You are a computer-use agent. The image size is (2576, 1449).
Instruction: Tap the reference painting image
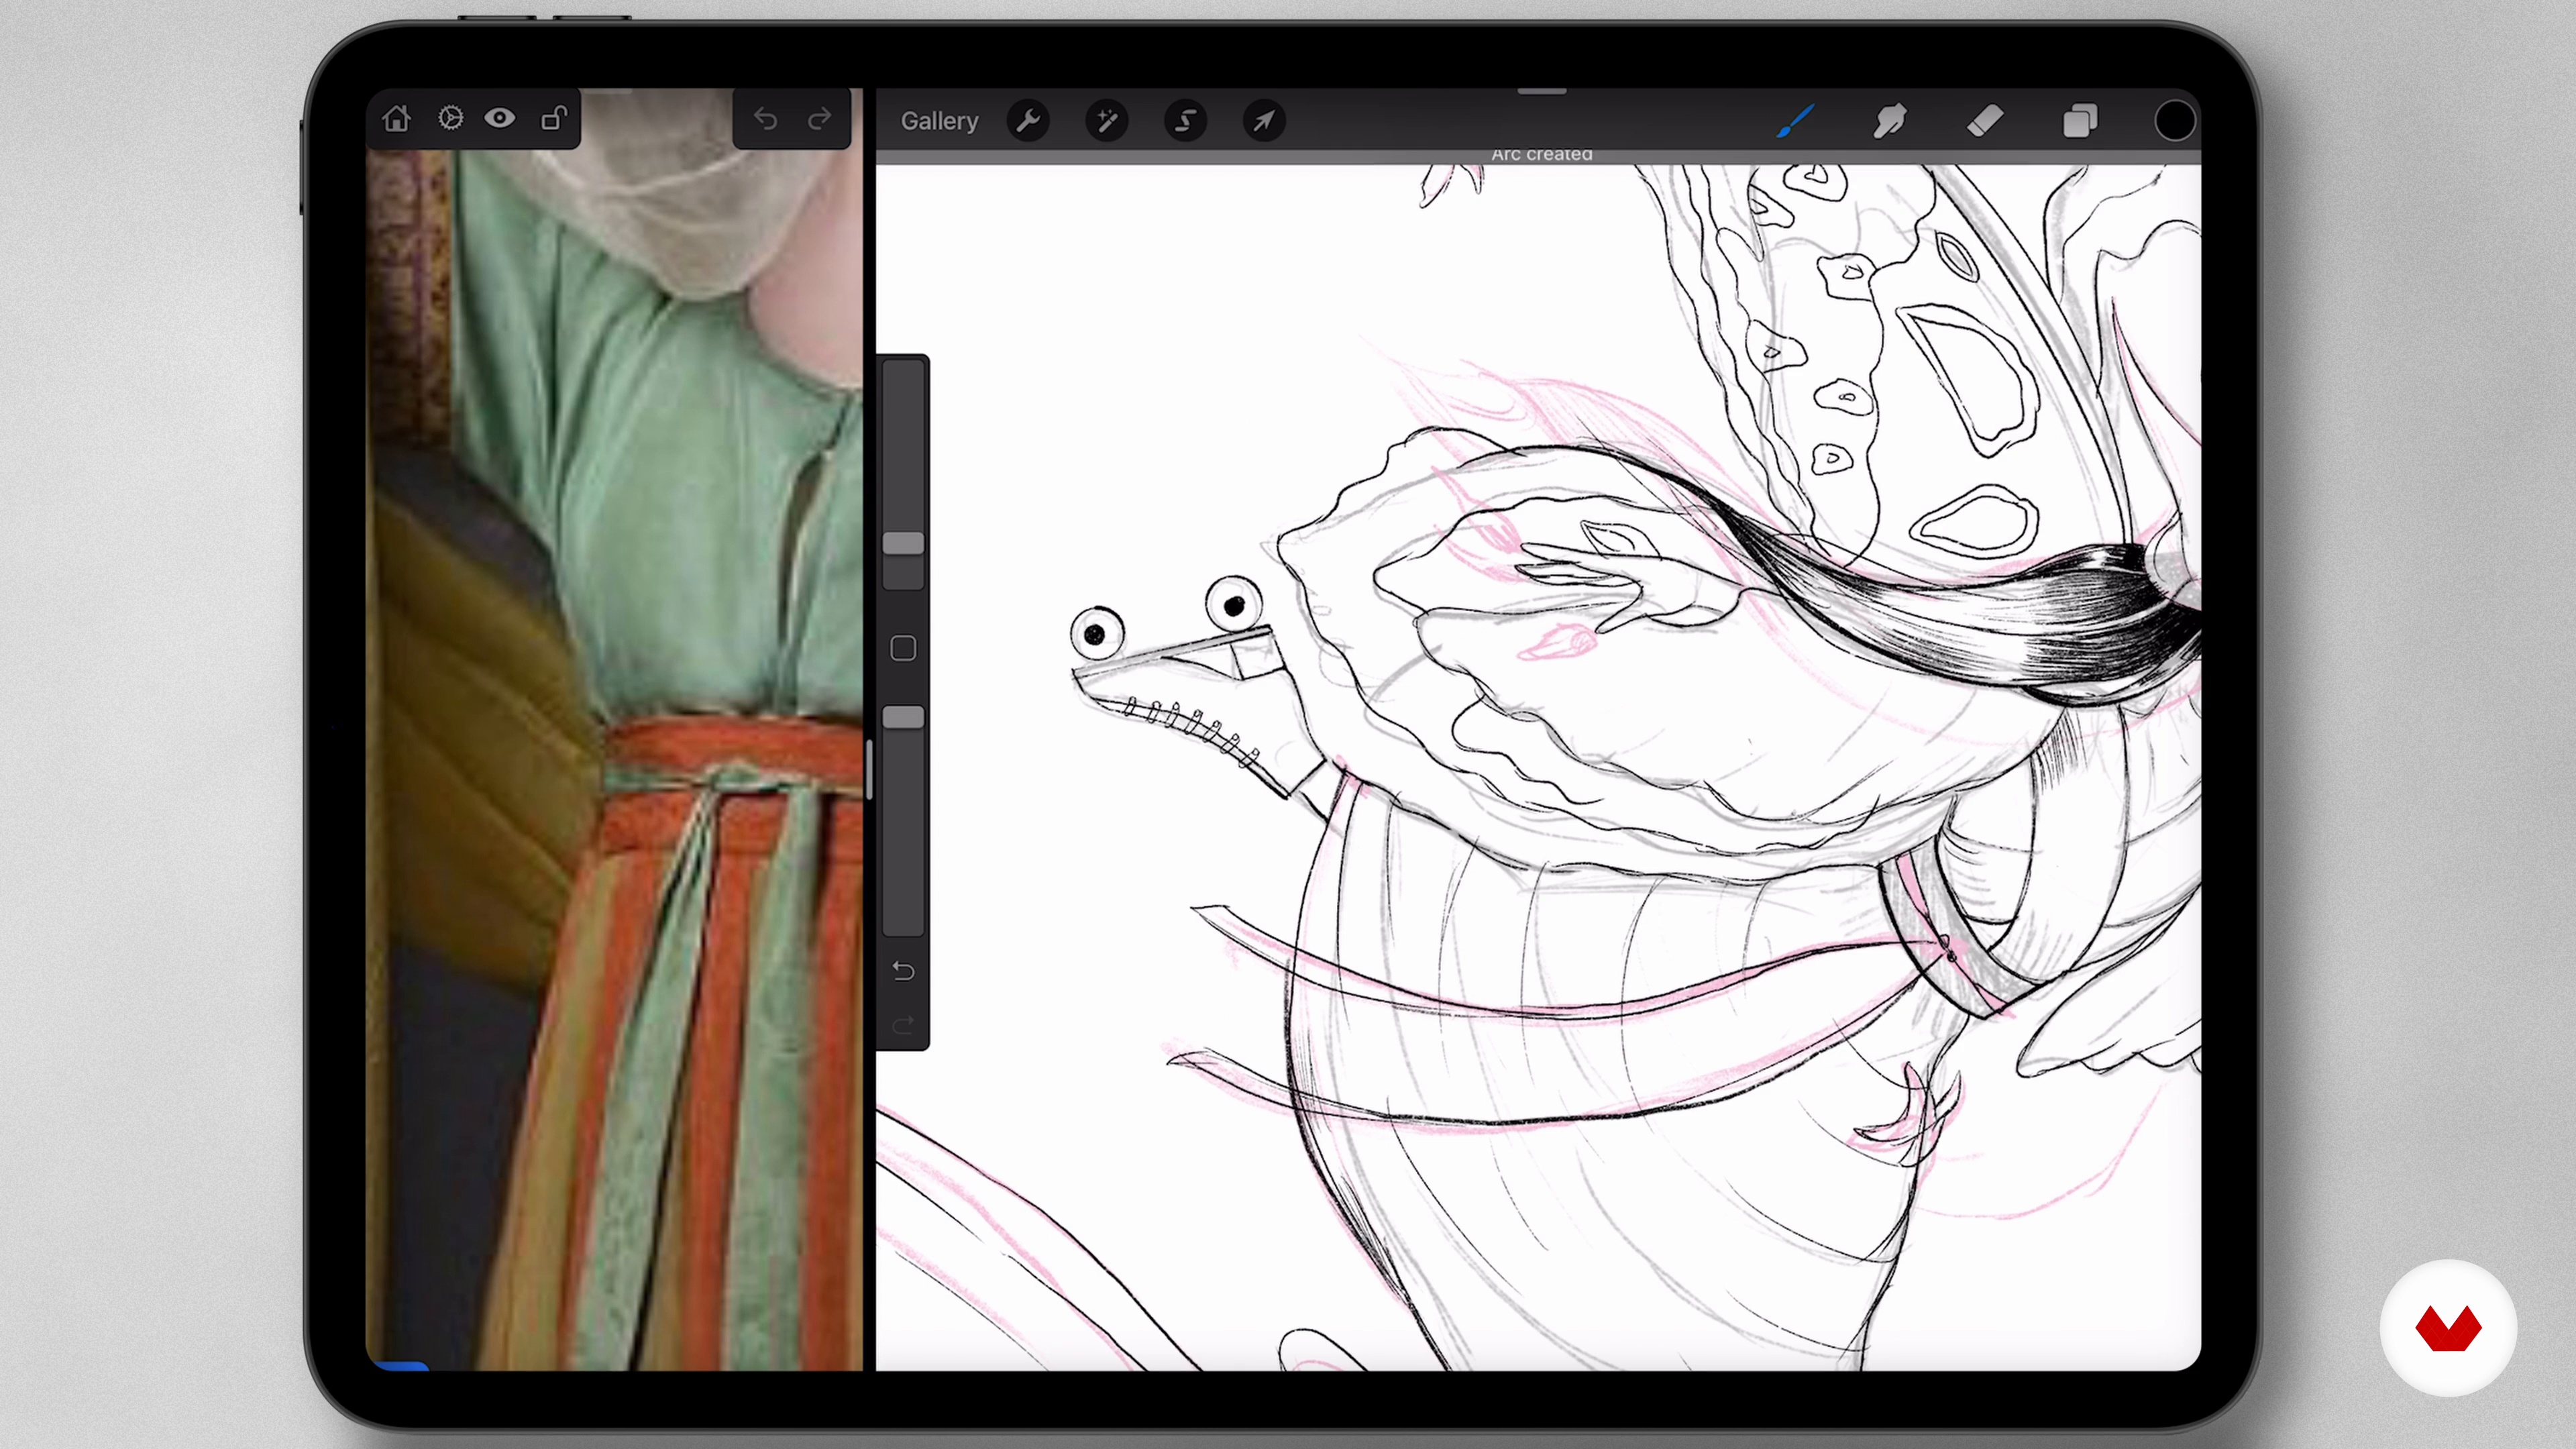coord(614,729)
